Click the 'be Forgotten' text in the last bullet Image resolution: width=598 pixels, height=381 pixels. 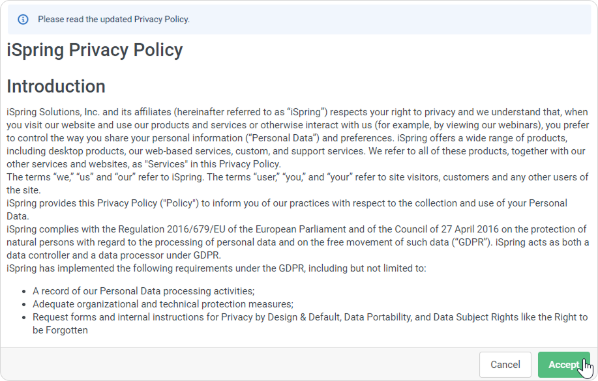[60, 330]
